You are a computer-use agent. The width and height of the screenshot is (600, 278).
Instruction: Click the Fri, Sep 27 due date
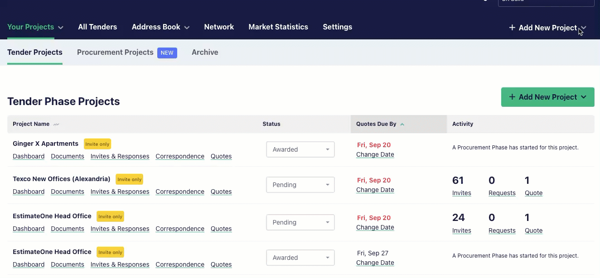[x=373, y=254]
